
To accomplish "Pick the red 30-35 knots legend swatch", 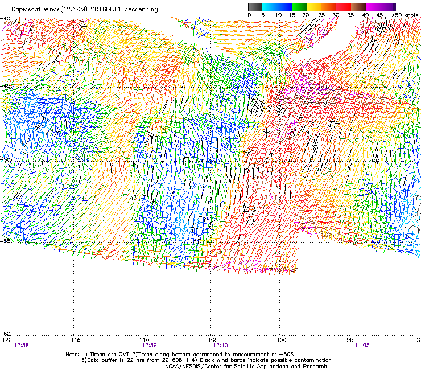I will pyautogui.click(x=344, y=7).
